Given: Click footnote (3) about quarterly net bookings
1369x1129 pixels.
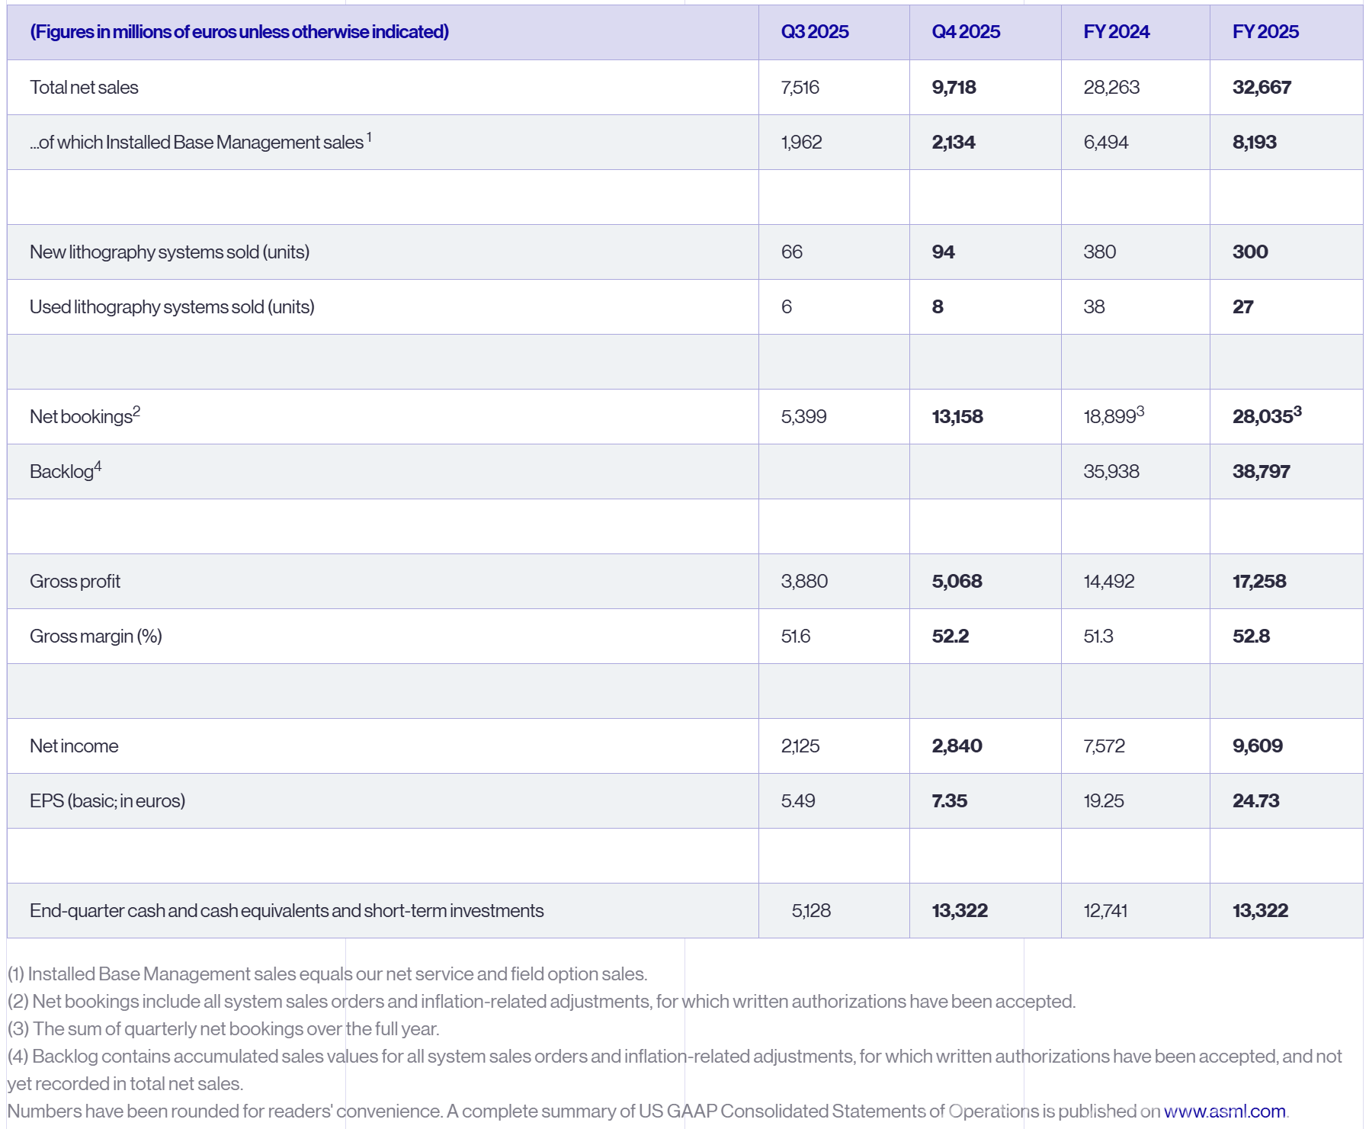Looking at the screenshot, I should pyautogui.click(x=223, y=1029).
